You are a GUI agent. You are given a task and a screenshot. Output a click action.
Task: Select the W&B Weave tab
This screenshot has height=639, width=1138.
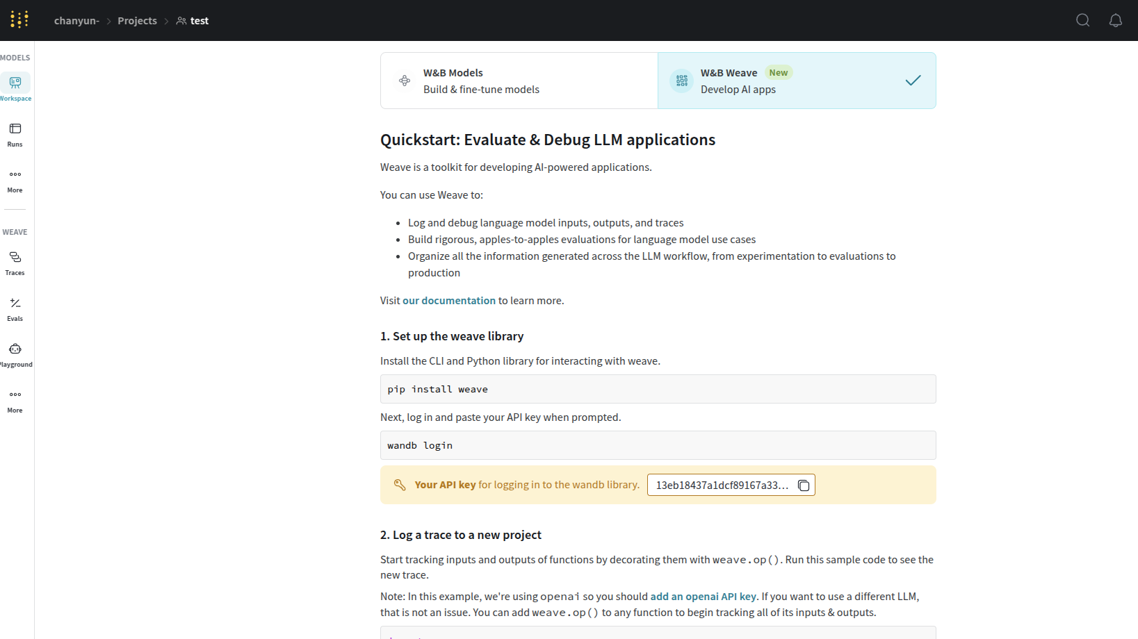pos(797,81)
